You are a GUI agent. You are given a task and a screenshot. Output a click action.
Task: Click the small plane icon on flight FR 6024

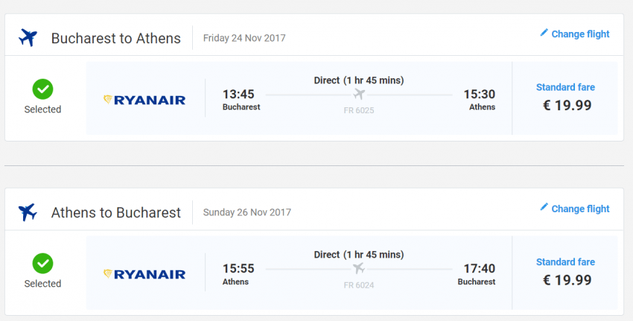360,268
